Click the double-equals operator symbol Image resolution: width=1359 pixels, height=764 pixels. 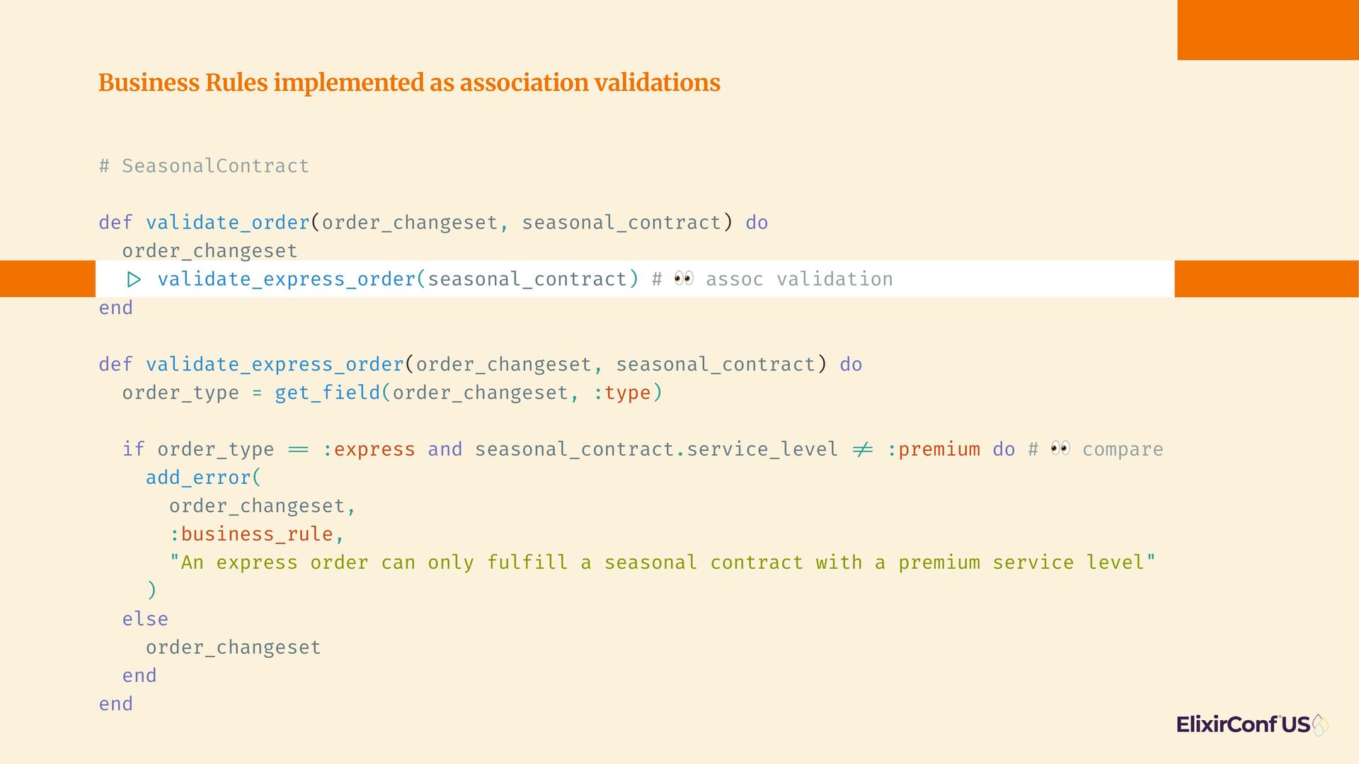[x=299, y=449]
